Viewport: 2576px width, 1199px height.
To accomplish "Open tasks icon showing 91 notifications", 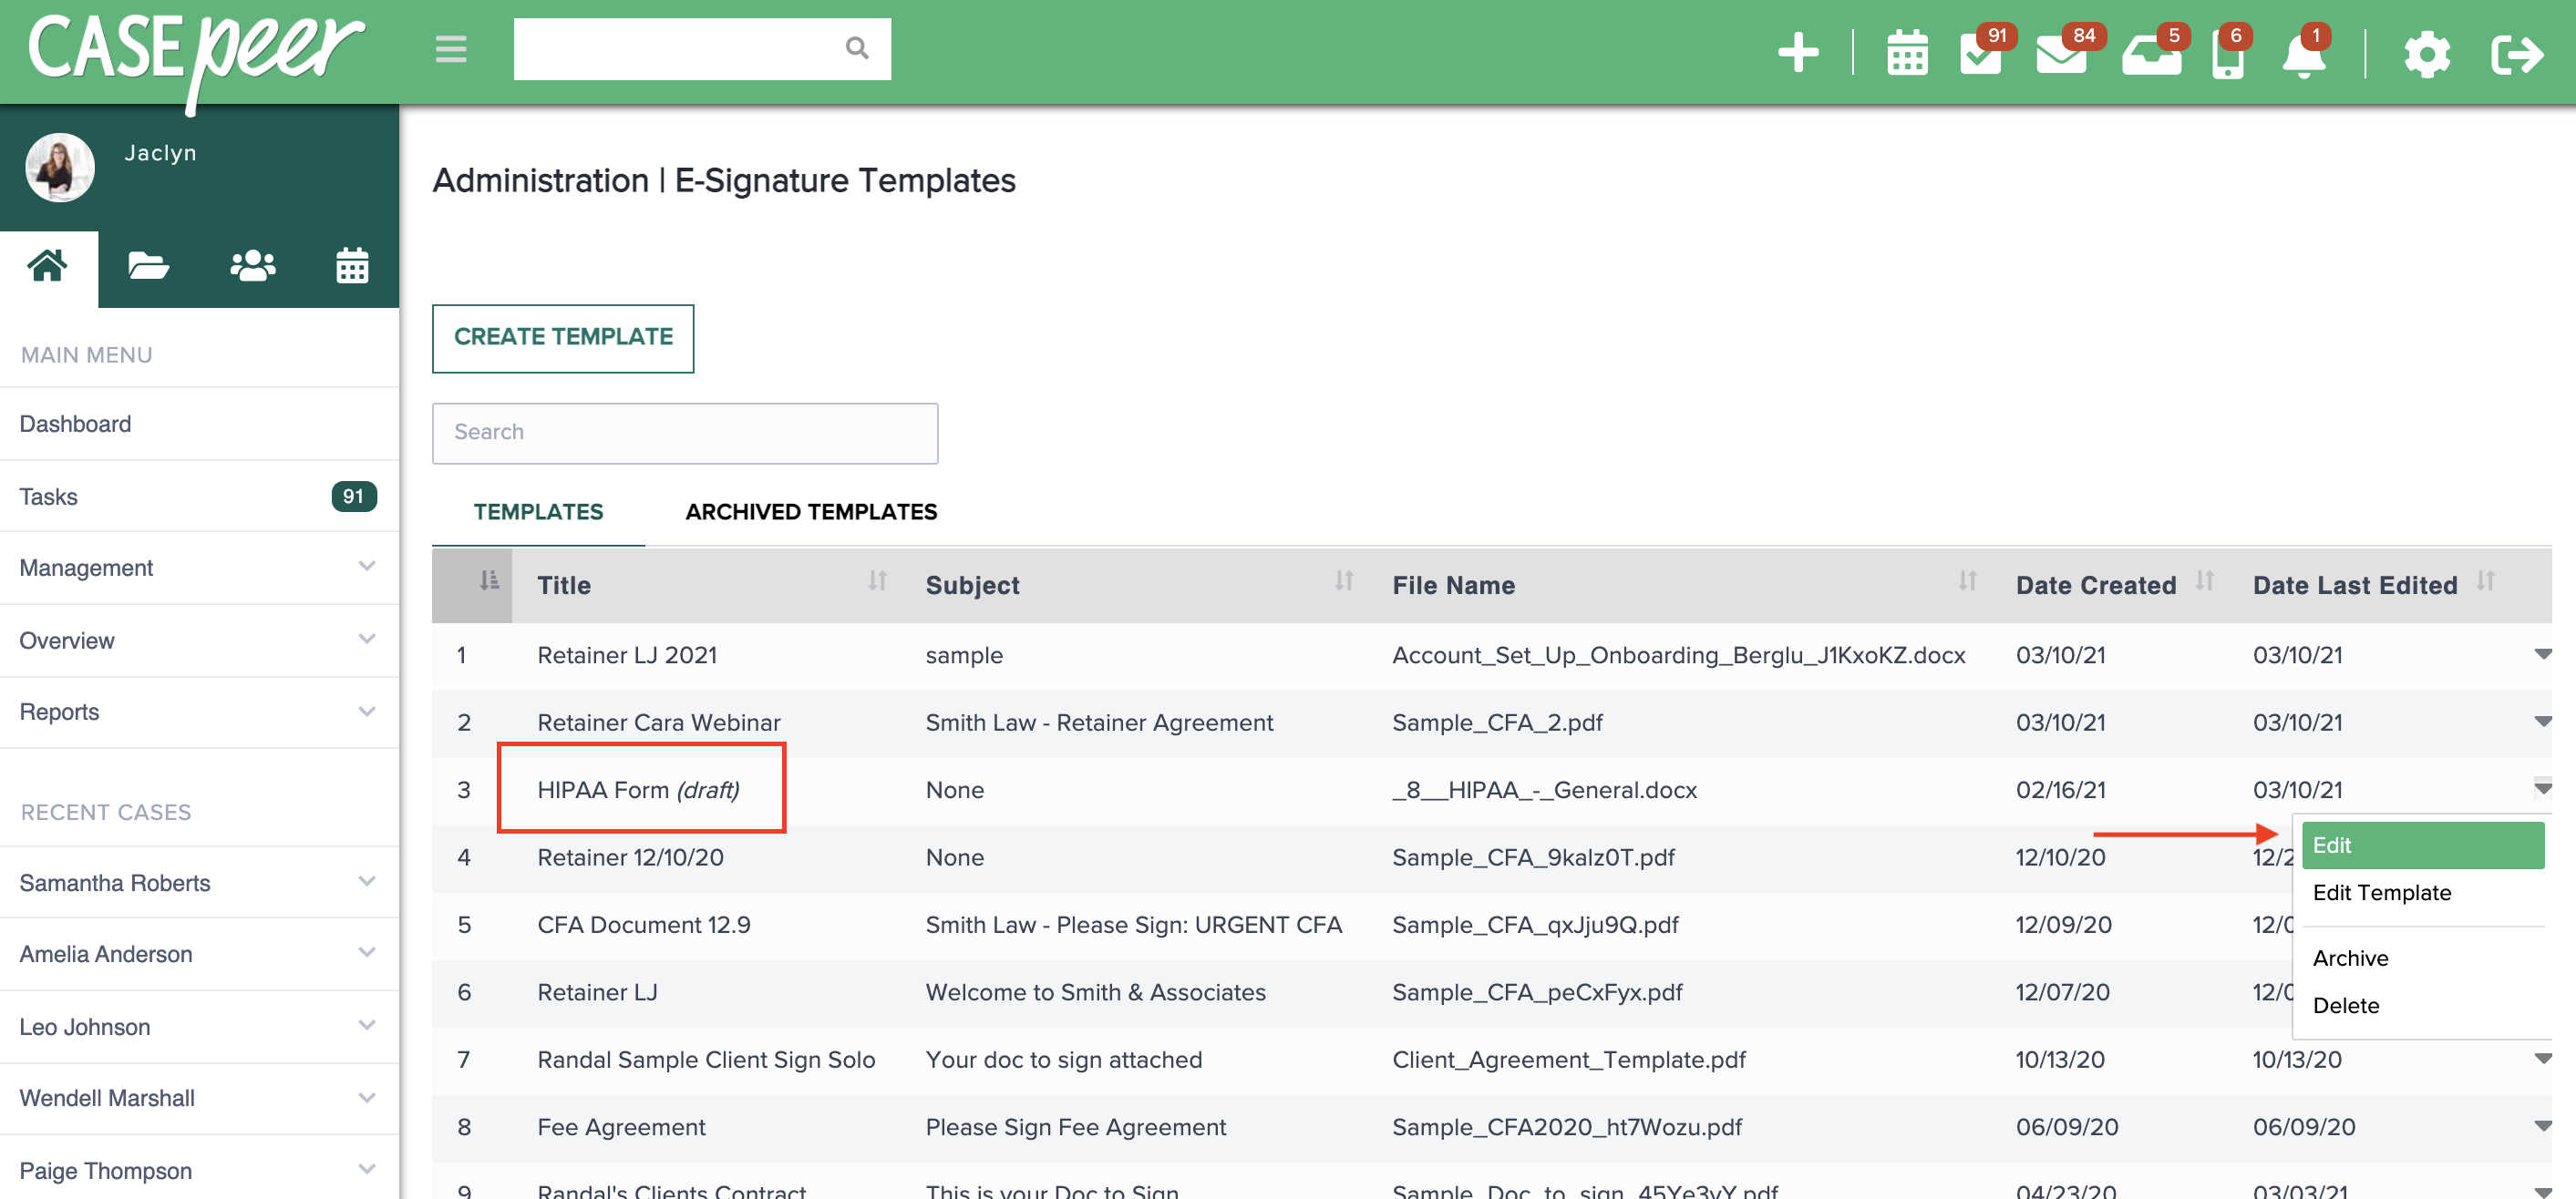I will pos(1982,55).
